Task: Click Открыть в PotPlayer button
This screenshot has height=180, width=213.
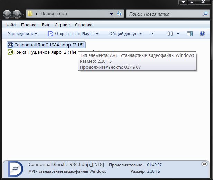Action: (70, 34)
